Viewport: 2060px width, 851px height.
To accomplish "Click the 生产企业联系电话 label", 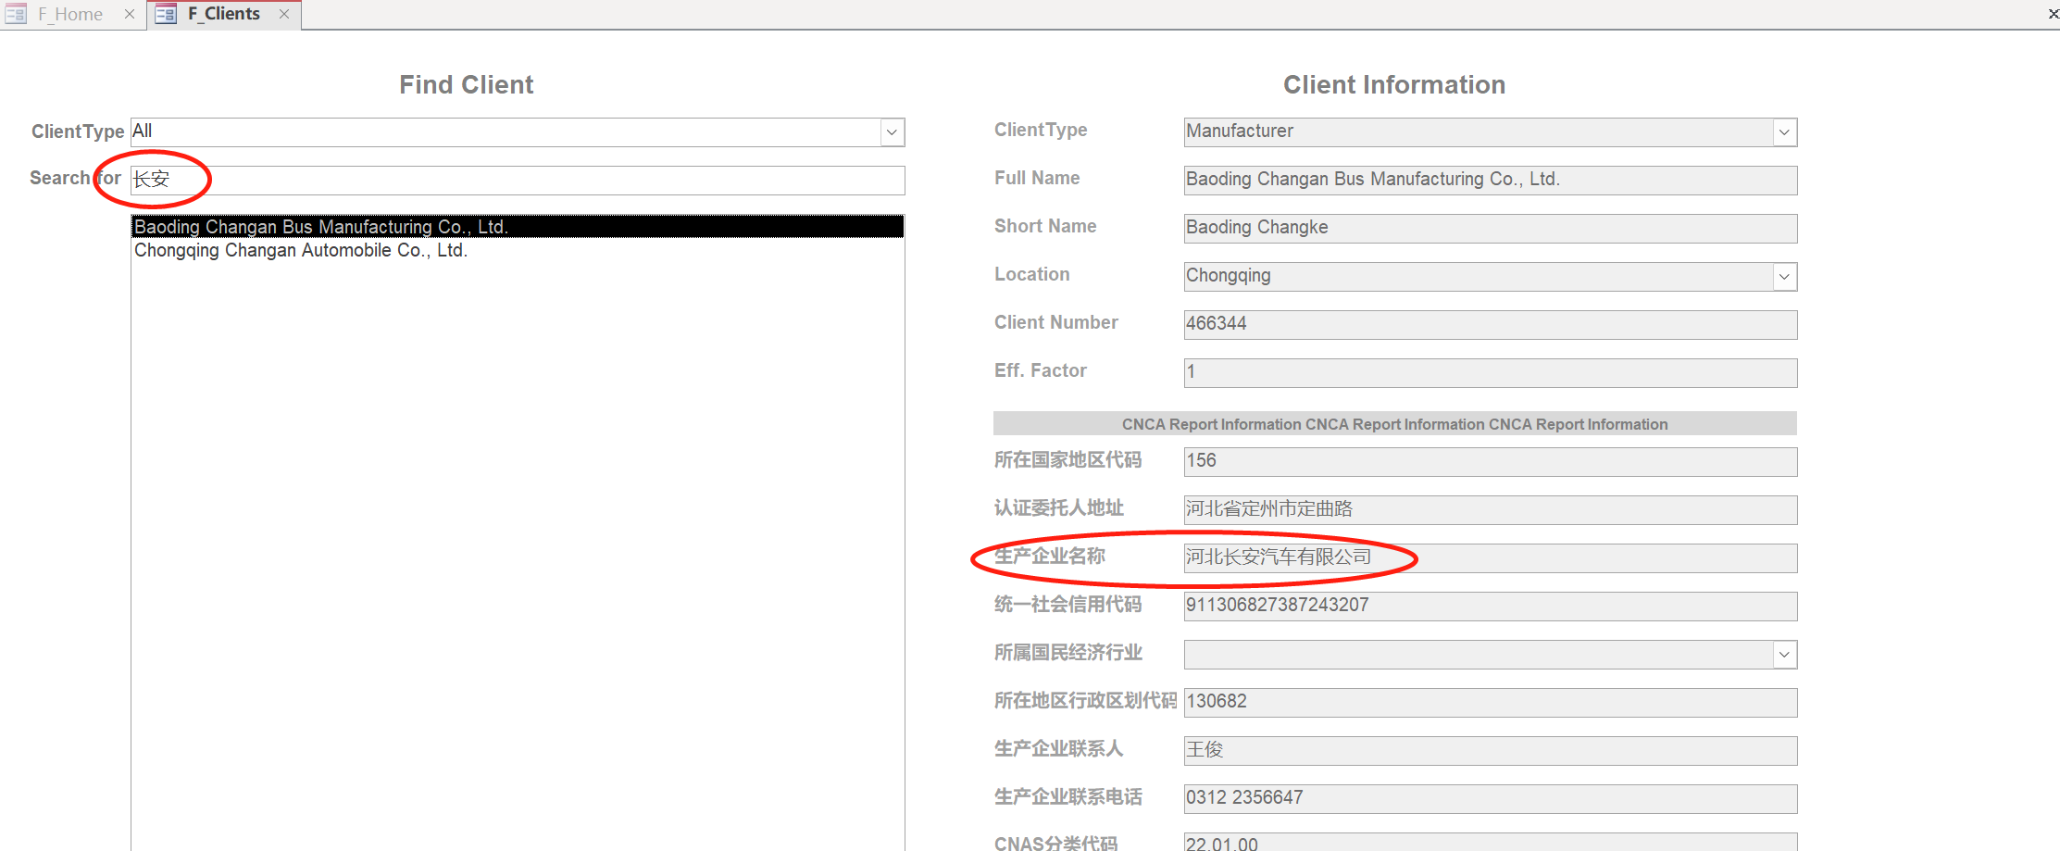I will tap(1068, 796).
